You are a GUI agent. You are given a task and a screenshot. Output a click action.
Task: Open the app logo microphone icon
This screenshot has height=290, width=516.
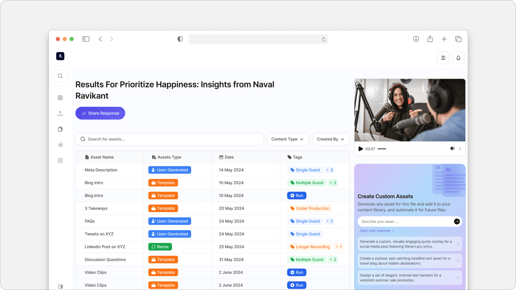60,56
